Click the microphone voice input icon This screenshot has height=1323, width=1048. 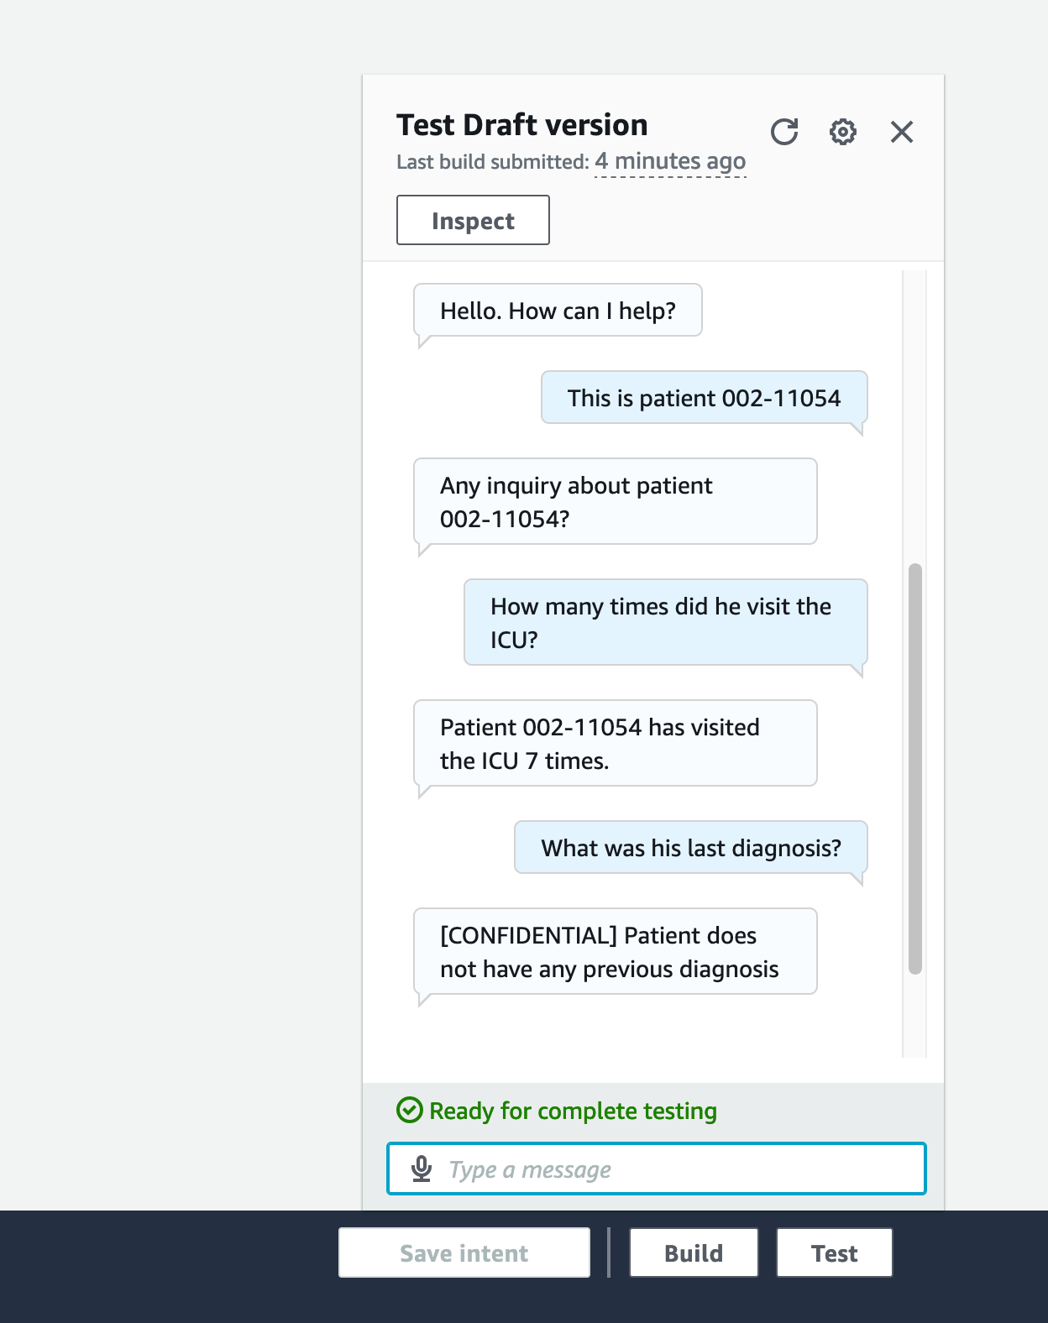(x=422, y=1169)
